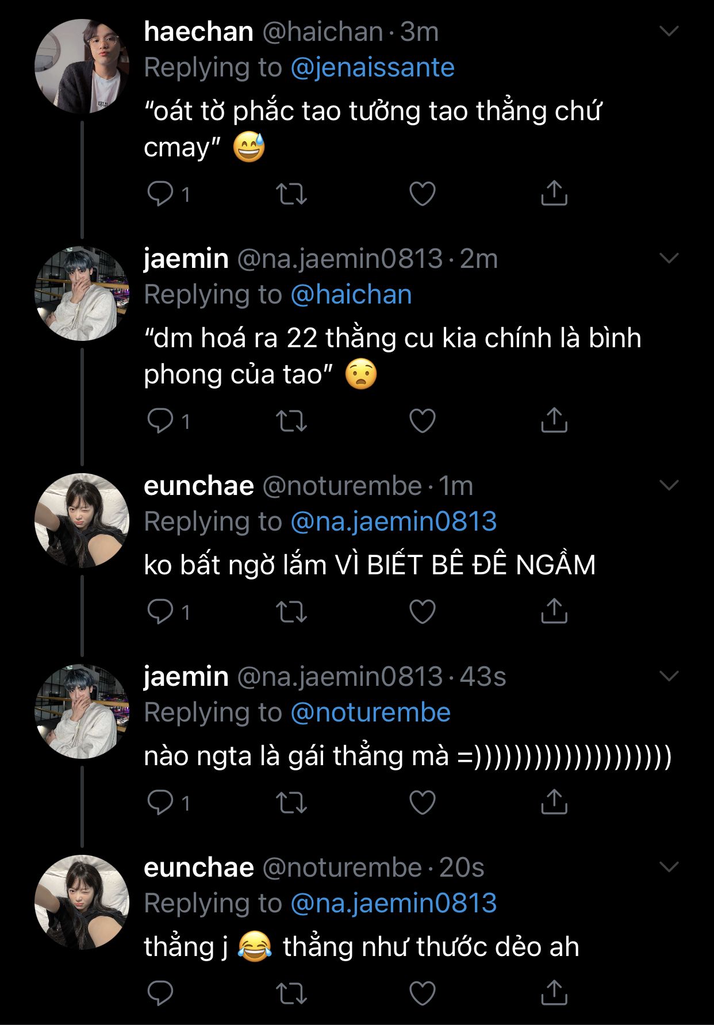Retweet eunchae's 20s-old tweet
714x1025 pixels.
coord(291,993)
